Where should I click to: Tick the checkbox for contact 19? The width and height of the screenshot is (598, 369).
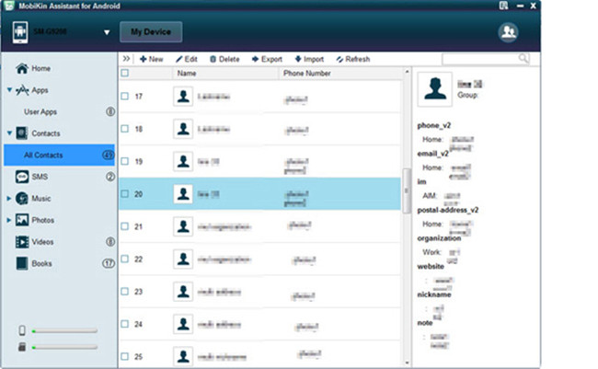coord(125,161)
